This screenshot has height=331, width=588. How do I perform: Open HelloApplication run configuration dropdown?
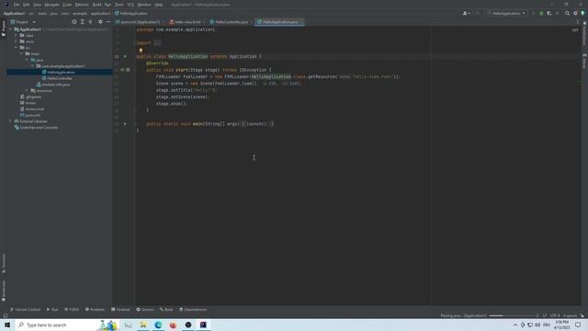(x=506, y=13)
